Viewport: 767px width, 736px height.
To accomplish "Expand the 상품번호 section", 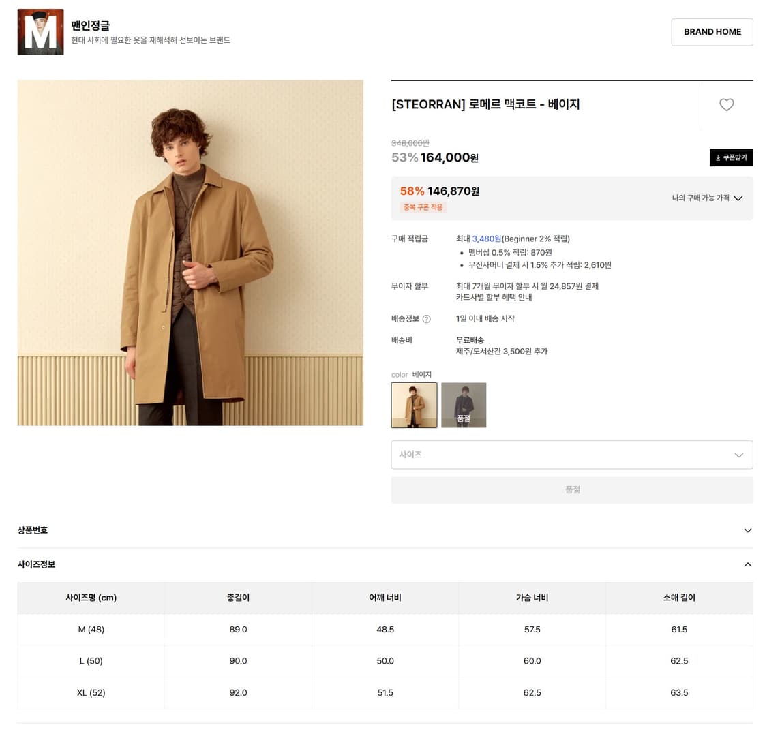I will tap(385, 530).
